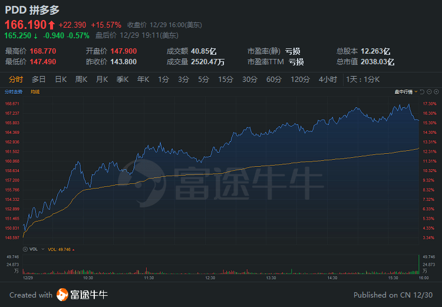The width and height of the screenshot is (442, 307).
Task: Click the 昨收价 value 143.800
Action: tap(124, 62)
